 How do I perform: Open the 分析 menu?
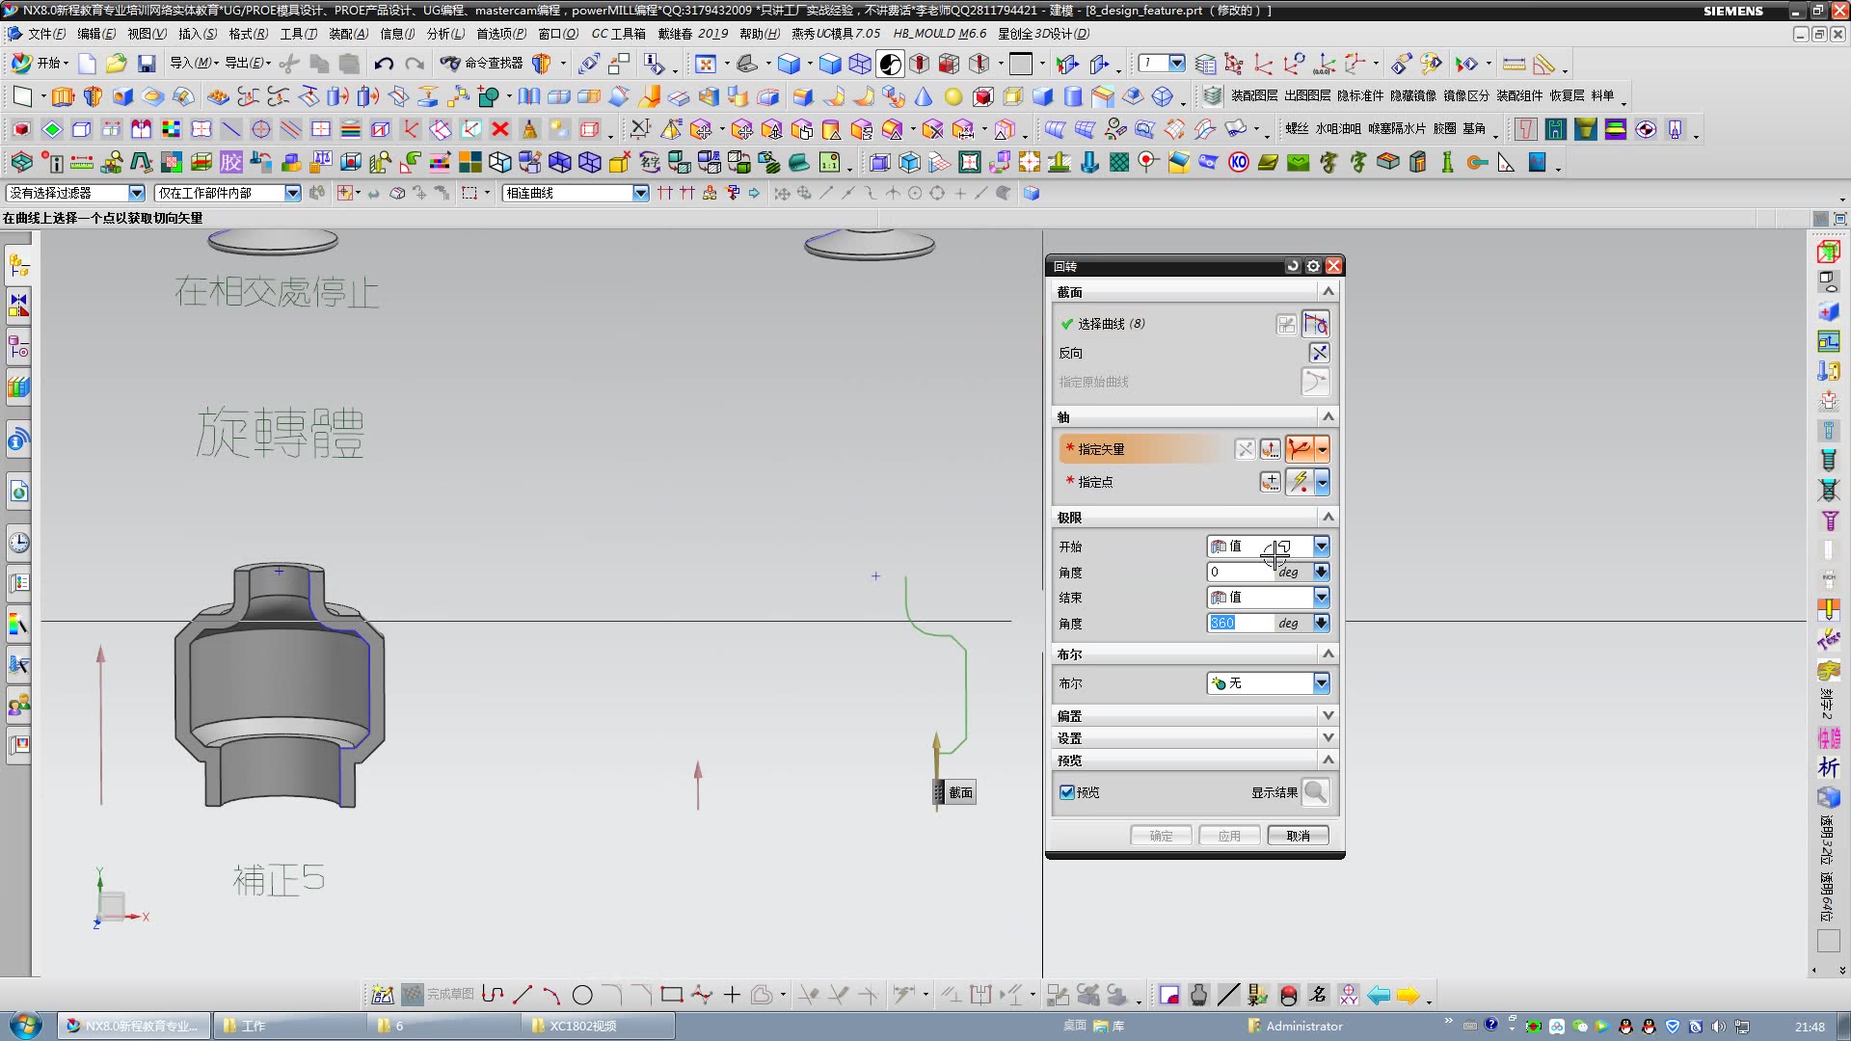(x=444, y=34)
